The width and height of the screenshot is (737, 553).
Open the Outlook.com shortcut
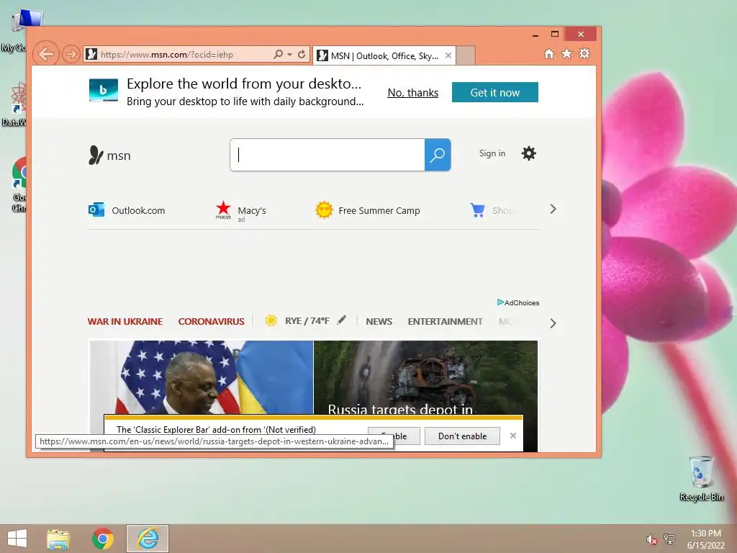click(x=127, y=210)
